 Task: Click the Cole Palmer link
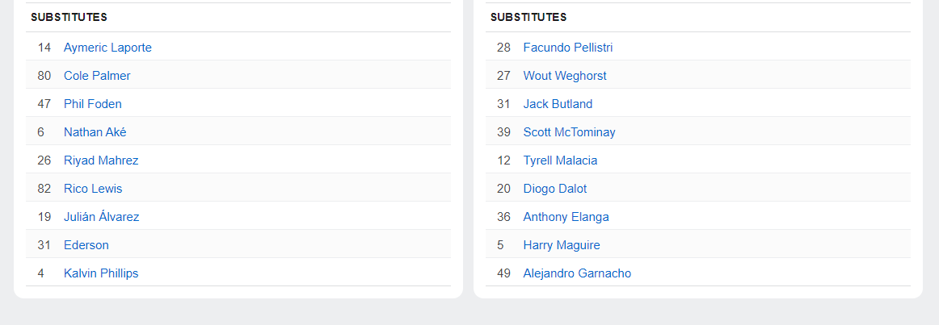97,76
